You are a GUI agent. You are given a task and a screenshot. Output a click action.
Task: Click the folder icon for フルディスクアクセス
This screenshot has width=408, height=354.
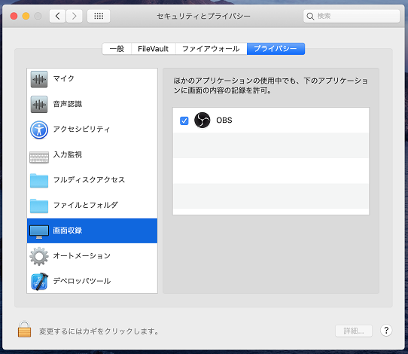[39, 180]
